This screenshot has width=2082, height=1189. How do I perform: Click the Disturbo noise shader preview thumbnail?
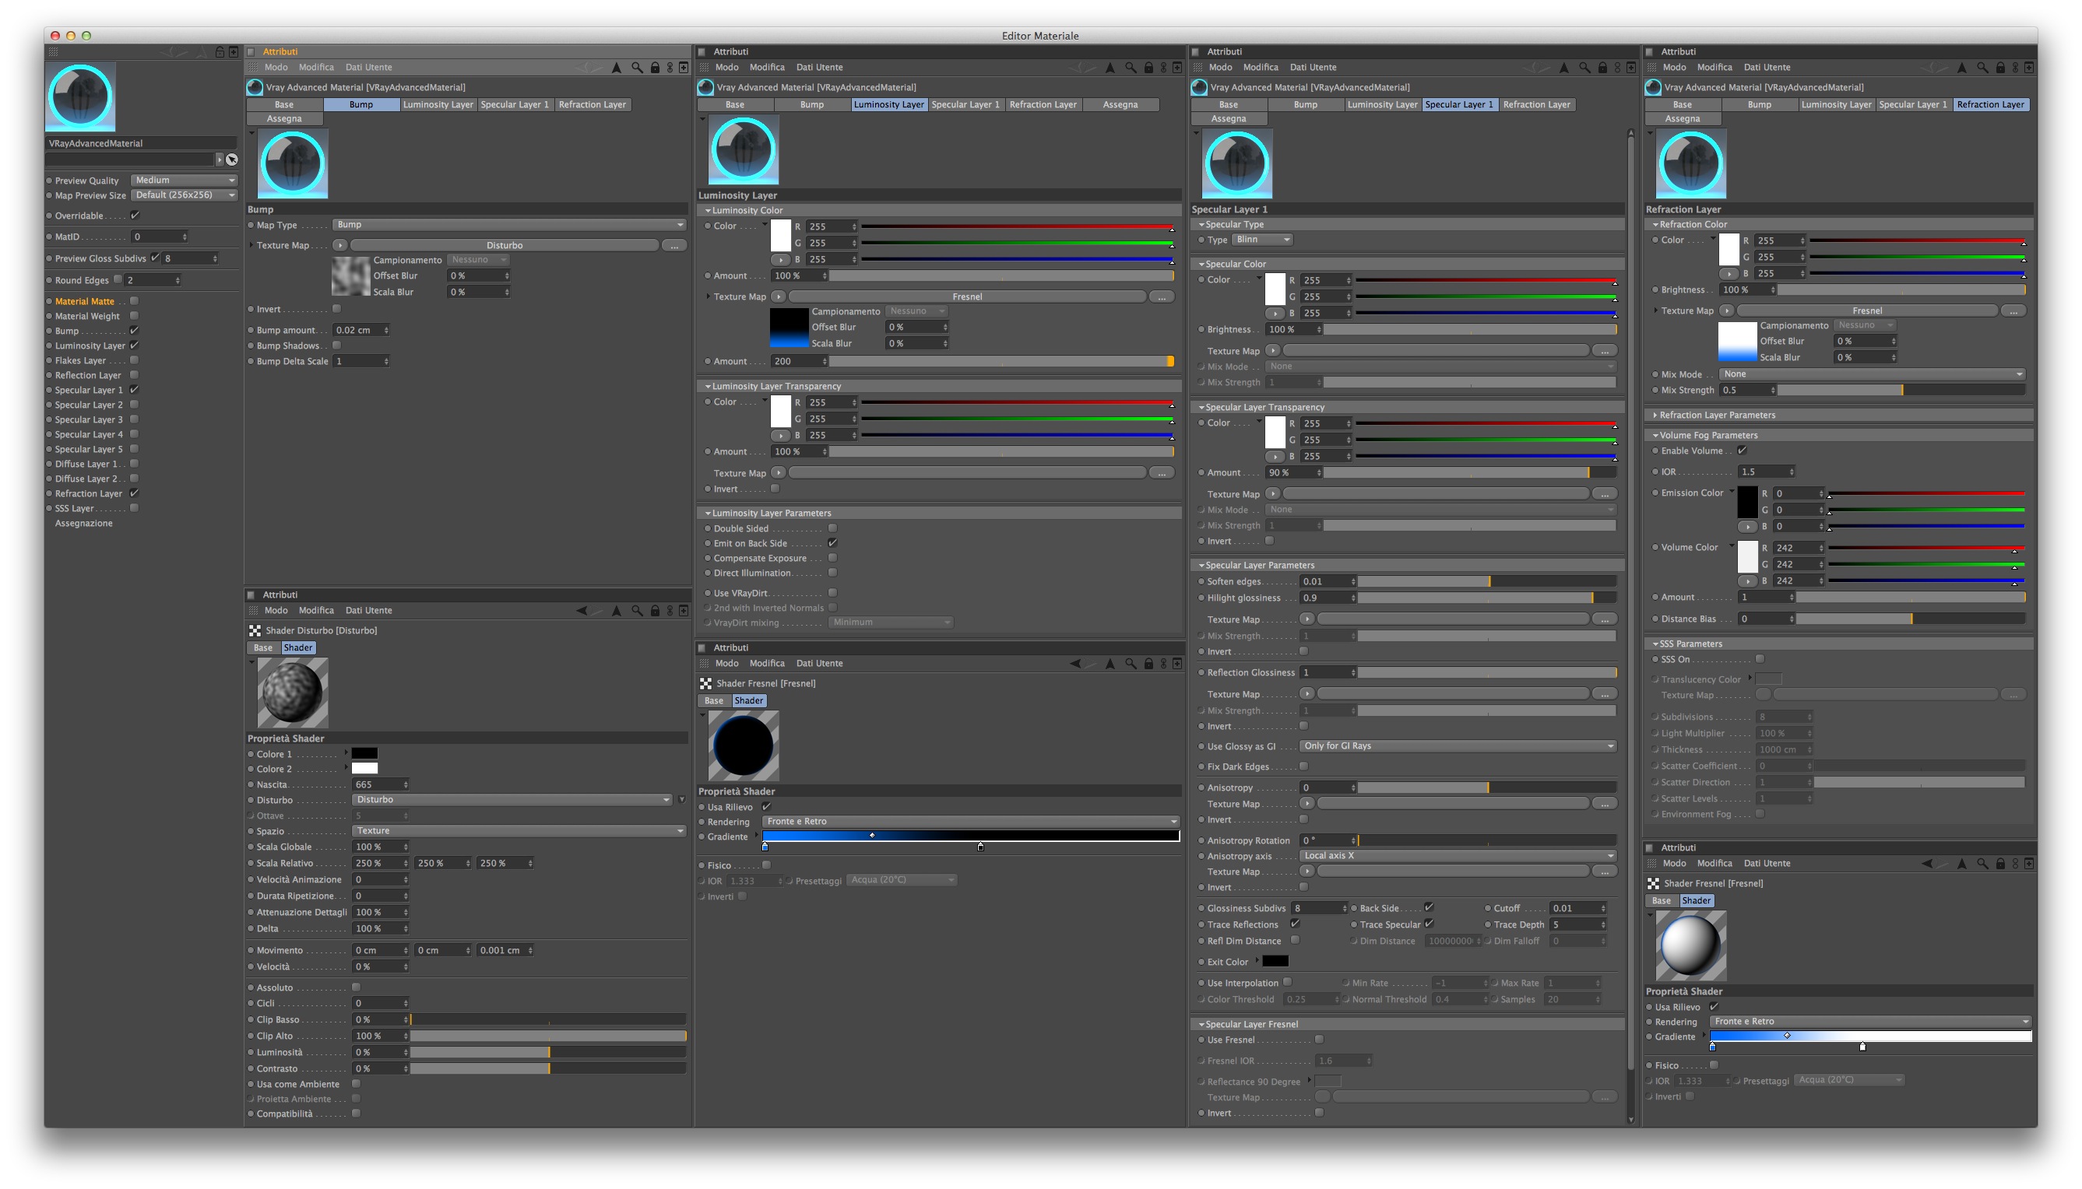coord(293,693)
